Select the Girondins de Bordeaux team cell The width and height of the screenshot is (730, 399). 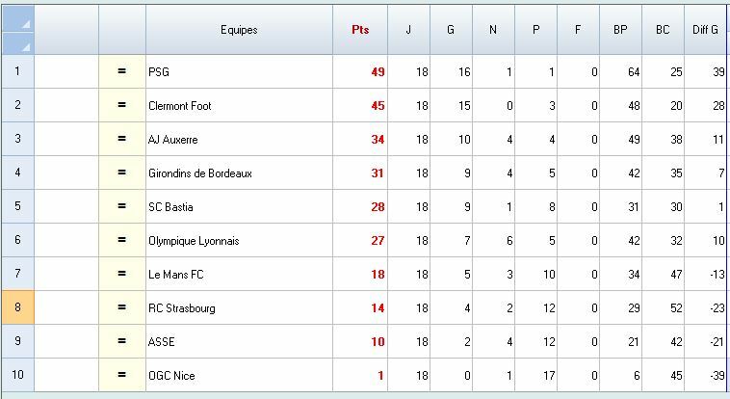(239, 173)
